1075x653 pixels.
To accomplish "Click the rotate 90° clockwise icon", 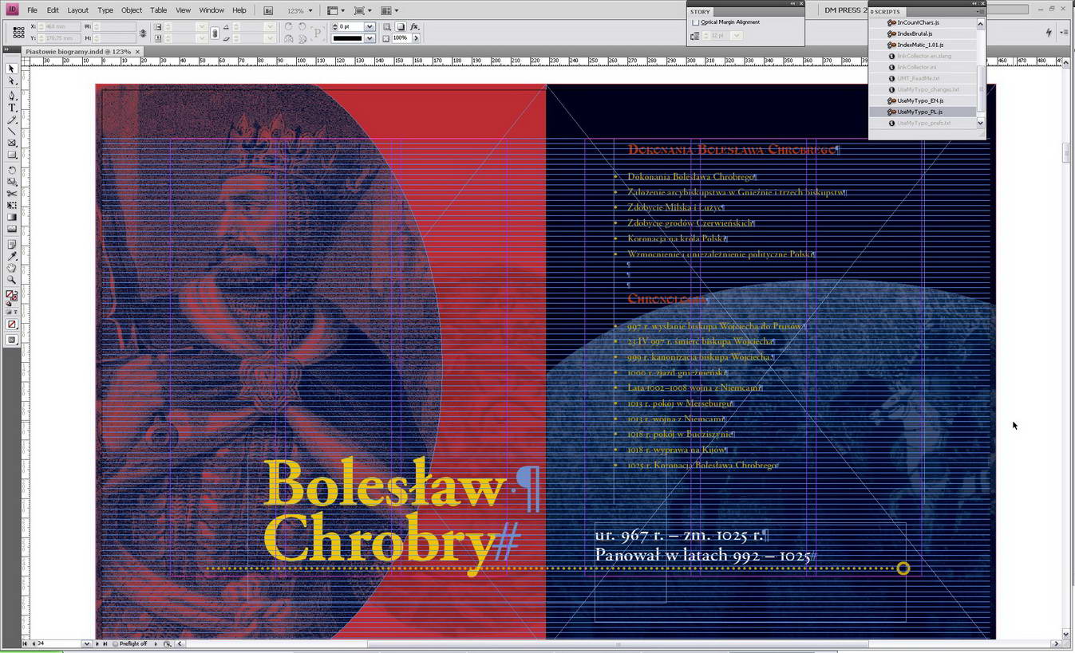I will pyautogui.click(x=289, y=26).
